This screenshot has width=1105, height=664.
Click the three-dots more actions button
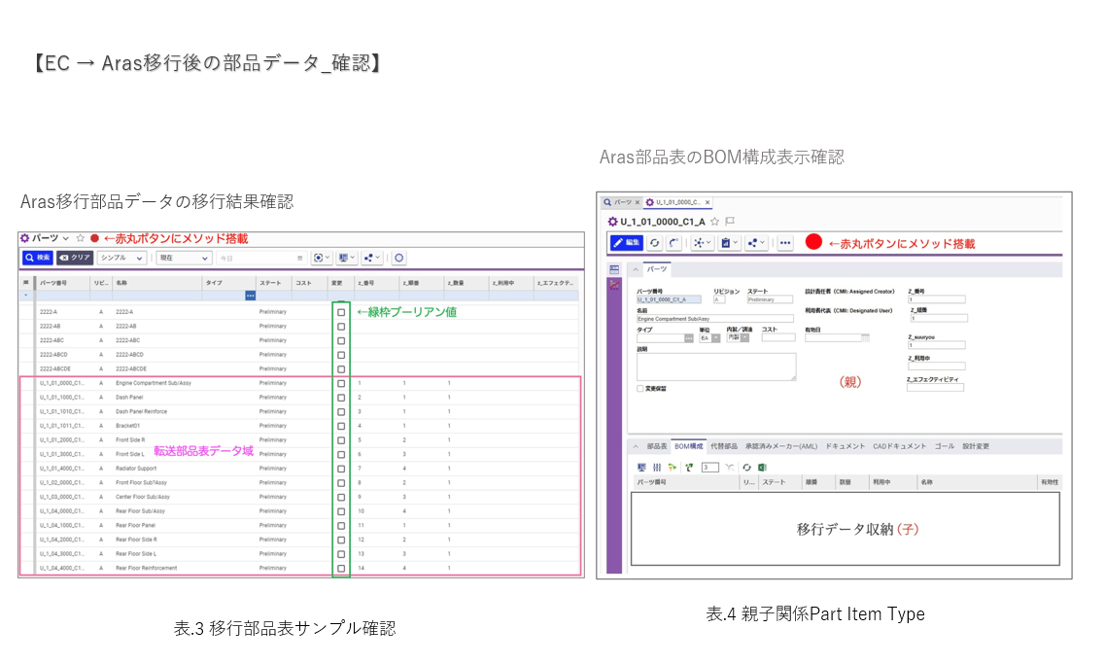(785, 242)
